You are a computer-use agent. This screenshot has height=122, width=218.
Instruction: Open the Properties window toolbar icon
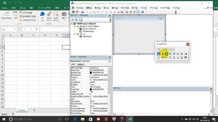click(130, 12)
